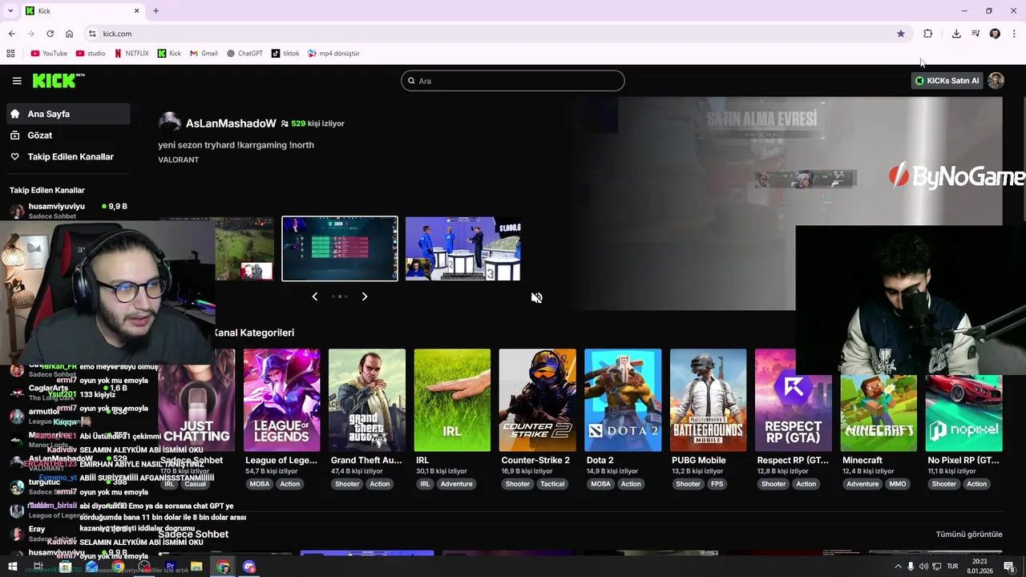This screenshot has width=1026, height=577.
Task: Click the Adventure tag under IRL
Action: (x=456, y=484)
